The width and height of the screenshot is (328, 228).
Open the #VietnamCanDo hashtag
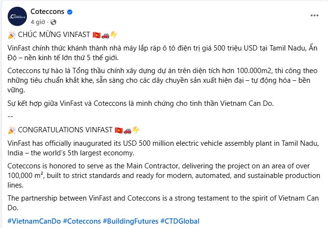tap(30, 221)
